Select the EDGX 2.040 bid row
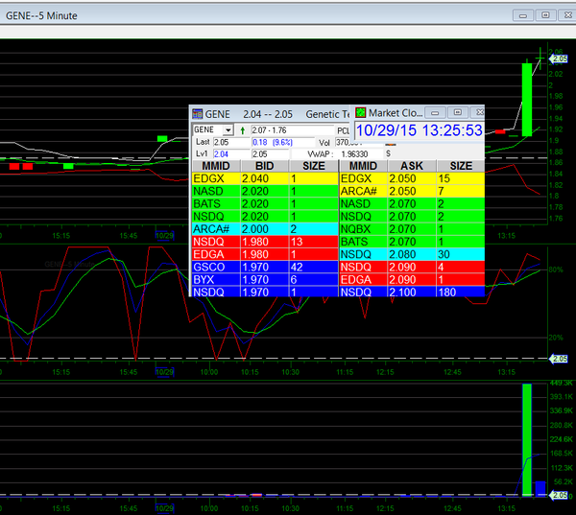Image resolution: width=576 pixels, height=515 pixels. tap(264, 178)
